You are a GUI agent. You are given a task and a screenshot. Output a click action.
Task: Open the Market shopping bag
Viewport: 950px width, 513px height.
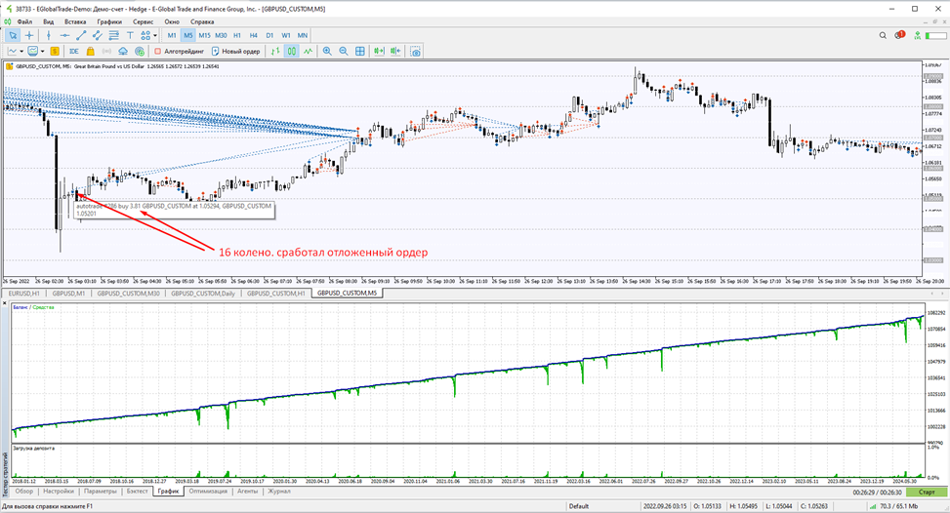(x=90, y=52)
